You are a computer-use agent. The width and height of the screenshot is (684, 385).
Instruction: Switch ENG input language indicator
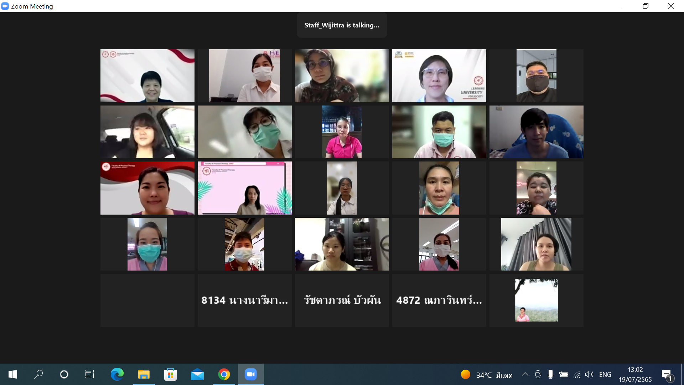605,374
